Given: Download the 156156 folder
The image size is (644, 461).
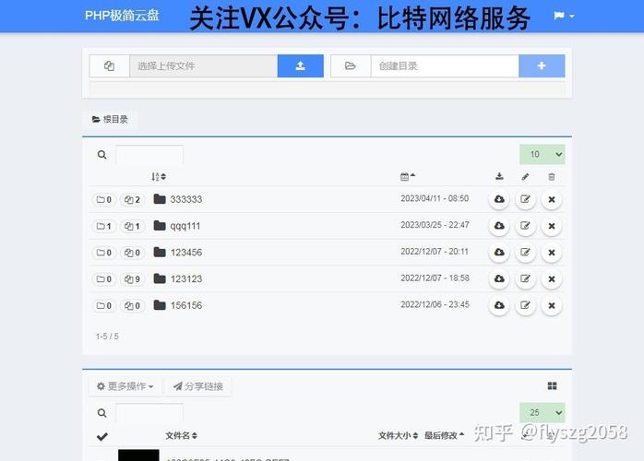Looking at the screenshot, I should [x=499, y=305].
